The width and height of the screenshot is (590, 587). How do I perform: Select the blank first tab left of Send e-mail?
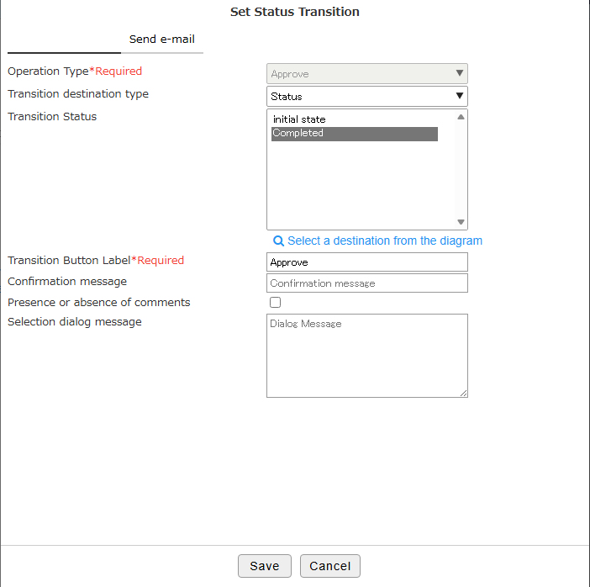point(65,40)
